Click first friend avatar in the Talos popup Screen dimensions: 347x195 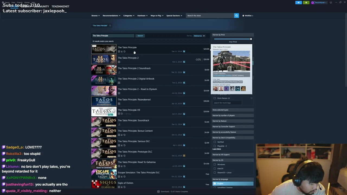[x=216, y=89]
